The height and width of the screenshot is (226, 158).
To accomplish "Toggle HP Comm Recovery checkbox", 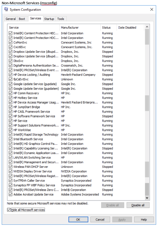I will tap(10, 93).
